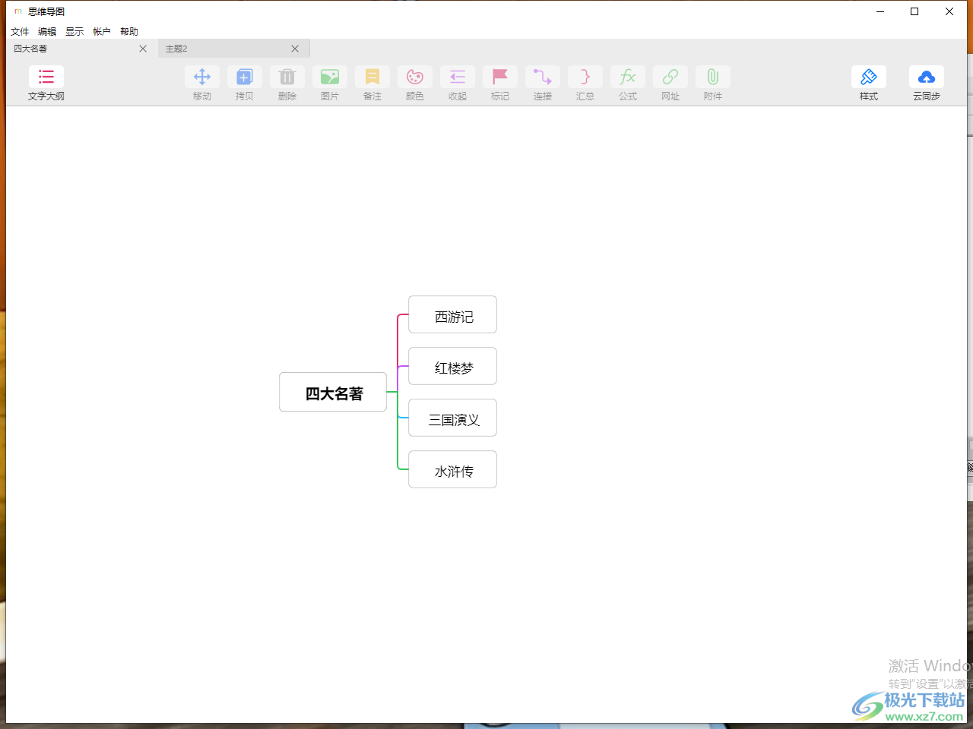
Task: Open the 文字大纲 text outline view
Action: 46,83
